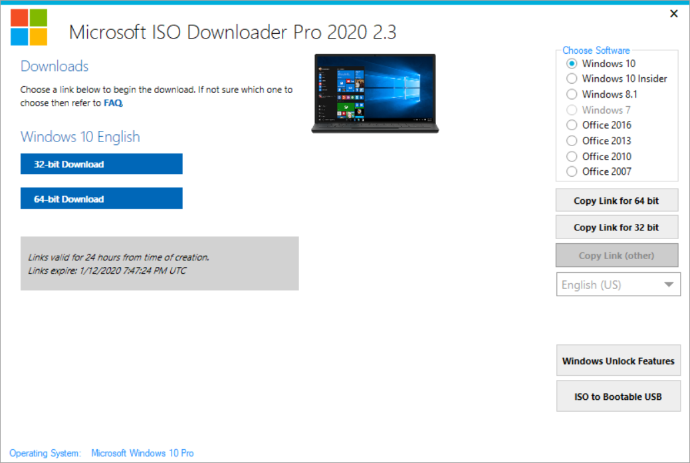Start the 64-bit Download

point(101,199)
